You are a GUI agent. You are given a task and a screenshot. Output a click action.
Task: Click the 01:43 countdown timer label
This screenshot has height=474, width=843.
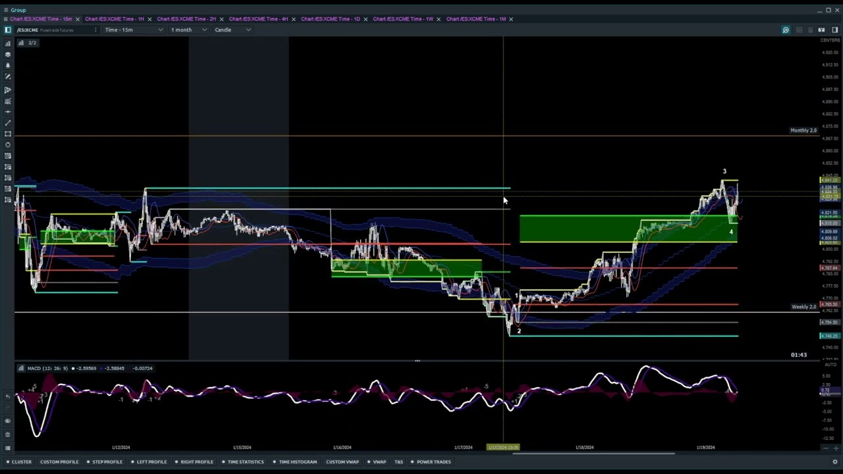click(x=799, y=355)
